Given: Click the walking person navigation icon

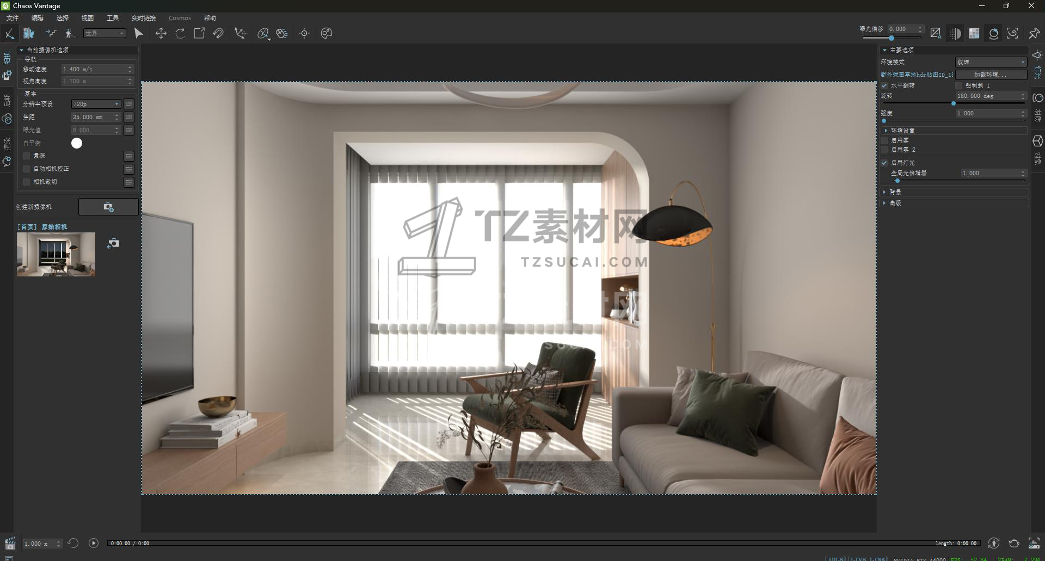Looking at the screenshot, I should click(69, 33).
